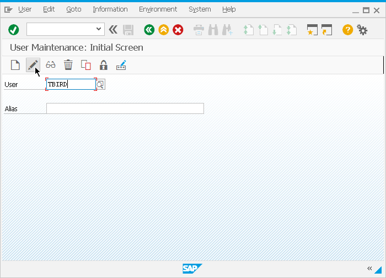Image resolution: width=386 pixels, height=278 pixels.
Task: Open the command field dropdown arrow
Action: click(x=99, y=29)
